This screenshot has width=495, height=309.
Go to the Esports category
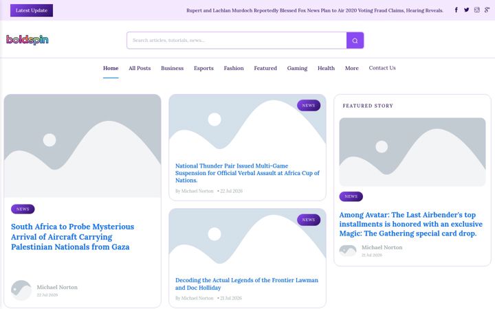pos(203,68)
